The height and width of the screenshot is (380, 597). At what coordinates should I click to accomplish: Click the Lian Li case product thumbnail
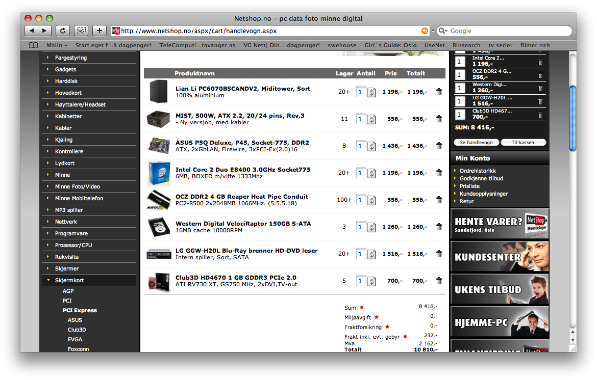(x=158, y=92)
